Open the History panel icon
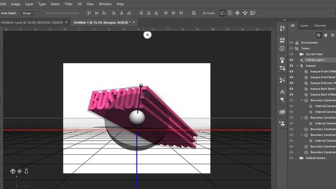The width and height of the screenshot is (336, 189). (x=282, y=28)
